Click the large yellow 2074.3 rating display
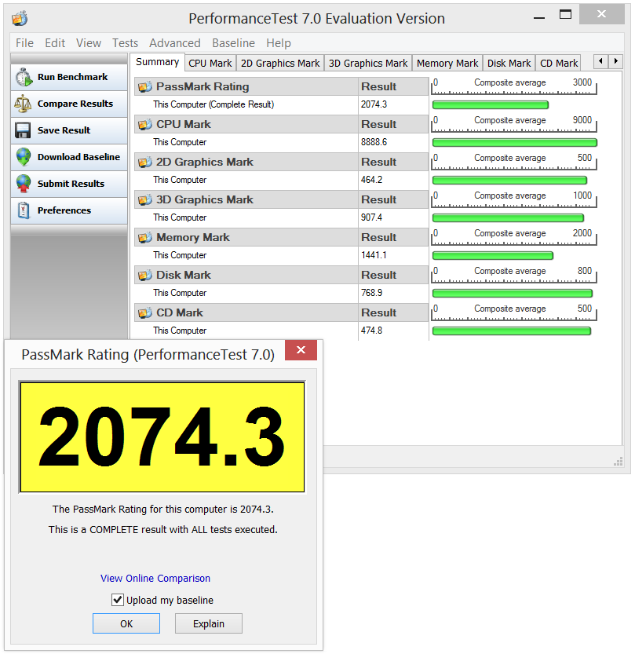 tap(162, 437)
